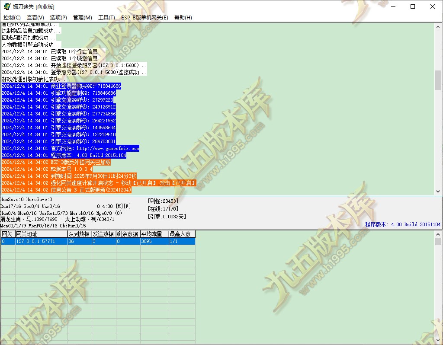Click the 信息公告 正式版更新 log line

coord(66,190)
